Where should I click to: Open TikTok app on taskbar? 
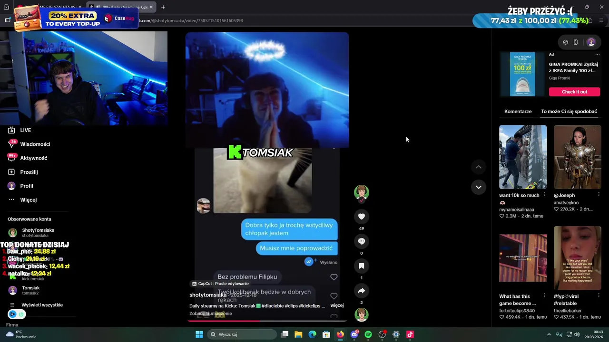point(410,334)
